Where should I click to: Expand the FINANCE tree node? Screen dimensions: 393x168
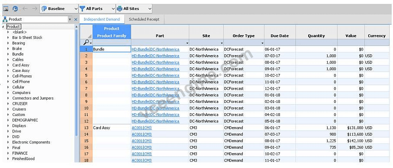(9, 153)
